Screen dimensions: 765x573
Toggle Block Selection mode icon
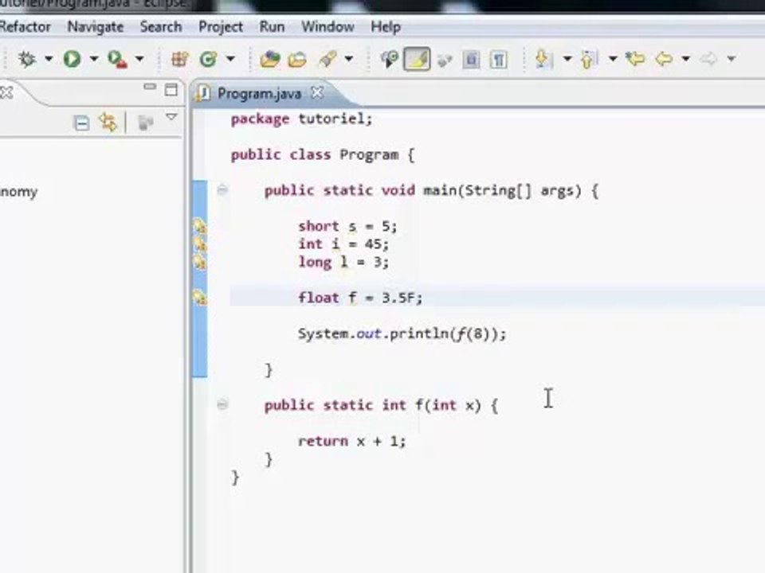click(x=471, y=60)
